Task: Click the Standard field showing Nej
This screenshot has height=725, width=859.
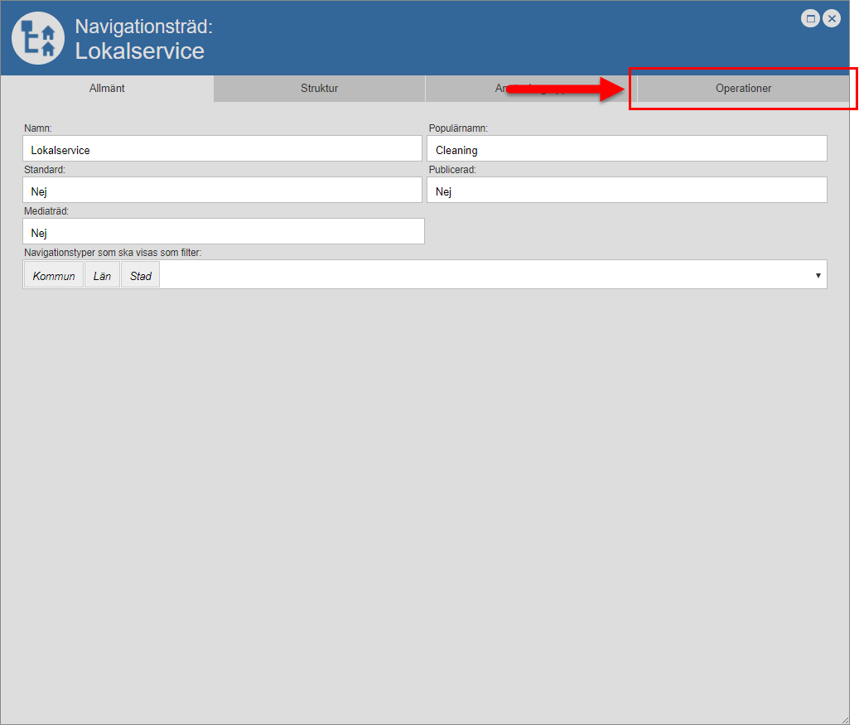Action: [222, 191]
